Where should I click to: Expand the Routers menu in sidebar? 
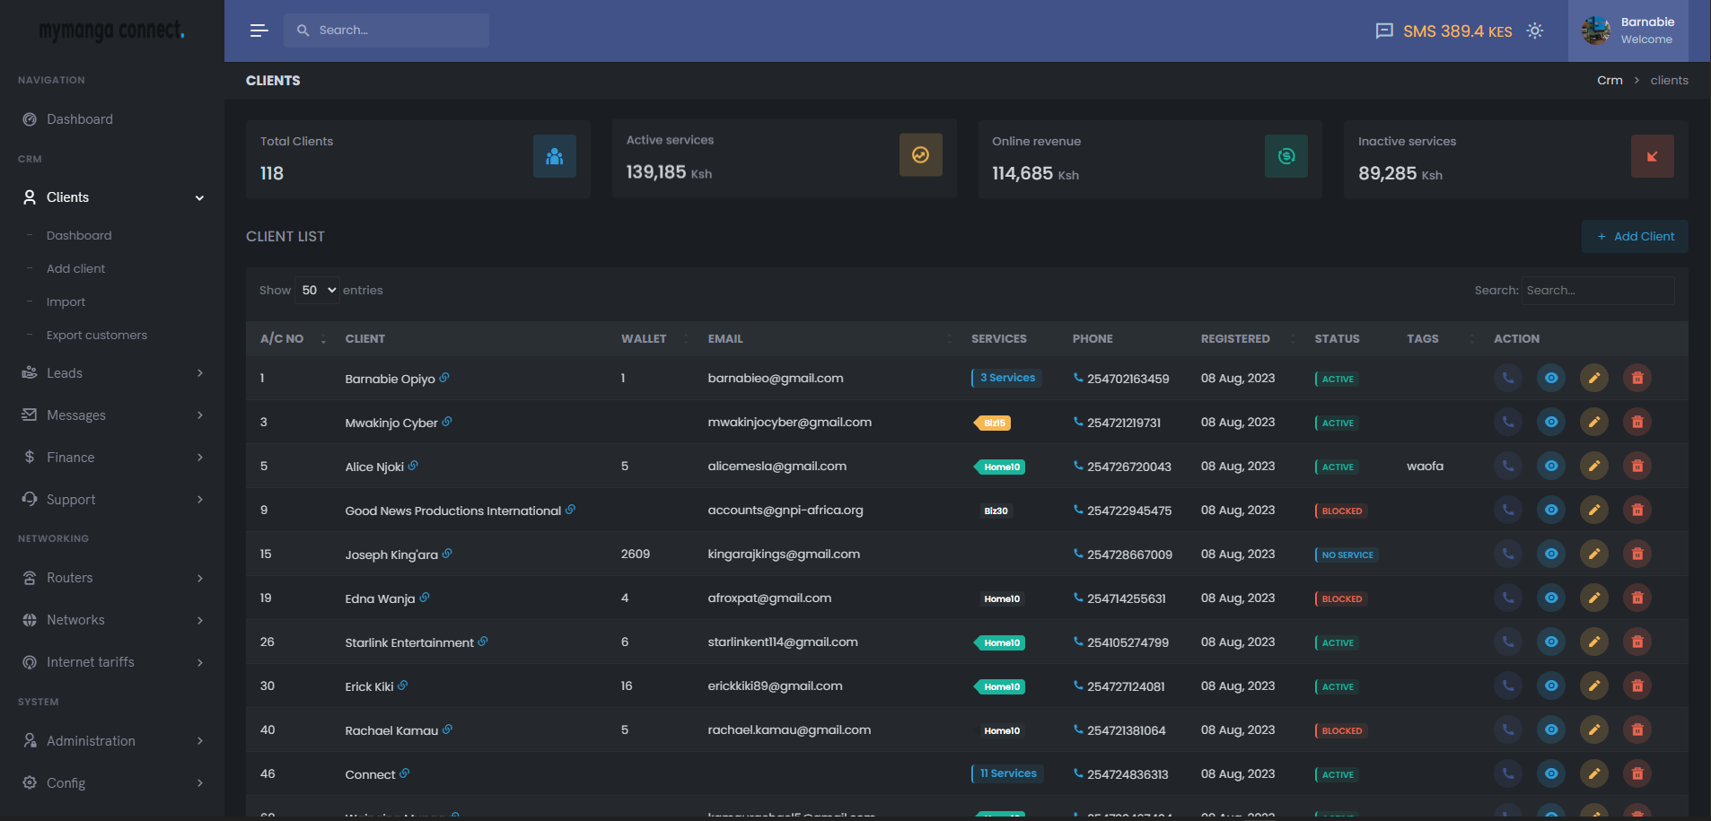[111, 578]
